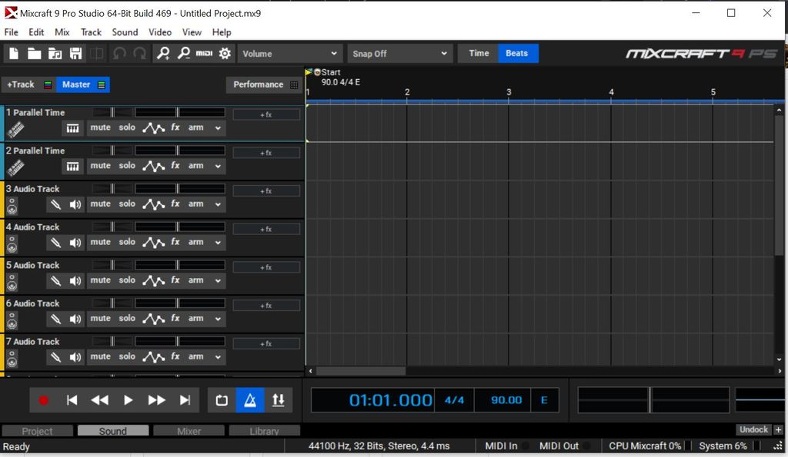Click the Undo arrow icon
788x457 pixels.
tap(119, 53)
